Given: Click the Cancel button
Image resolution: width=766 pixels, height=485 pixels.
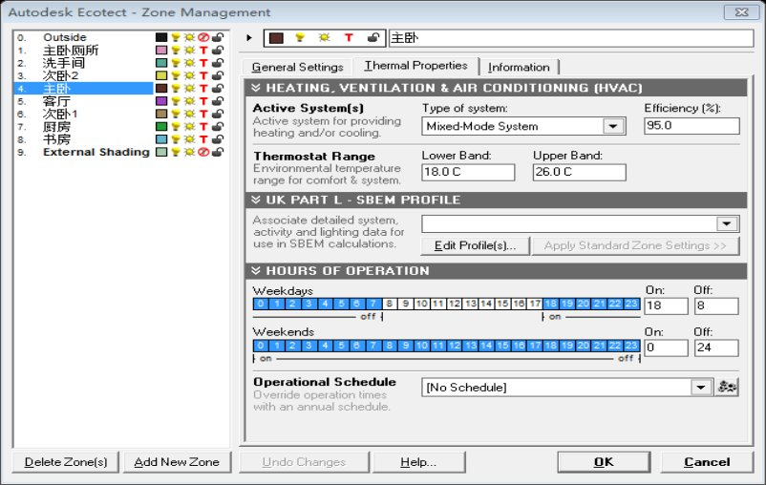Looking at the screenshot, I should [x=707, y=462].
